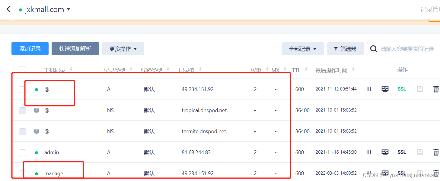Sort by TTL column
Viewport: 440px width, 181px height.
(306, 69)
